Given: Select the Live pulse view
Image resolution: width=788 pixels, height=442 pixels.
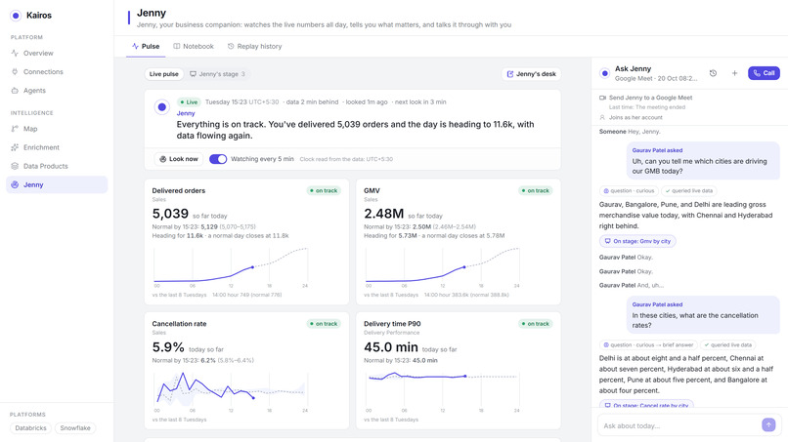Looking at the screenshot, I should 164,74.
